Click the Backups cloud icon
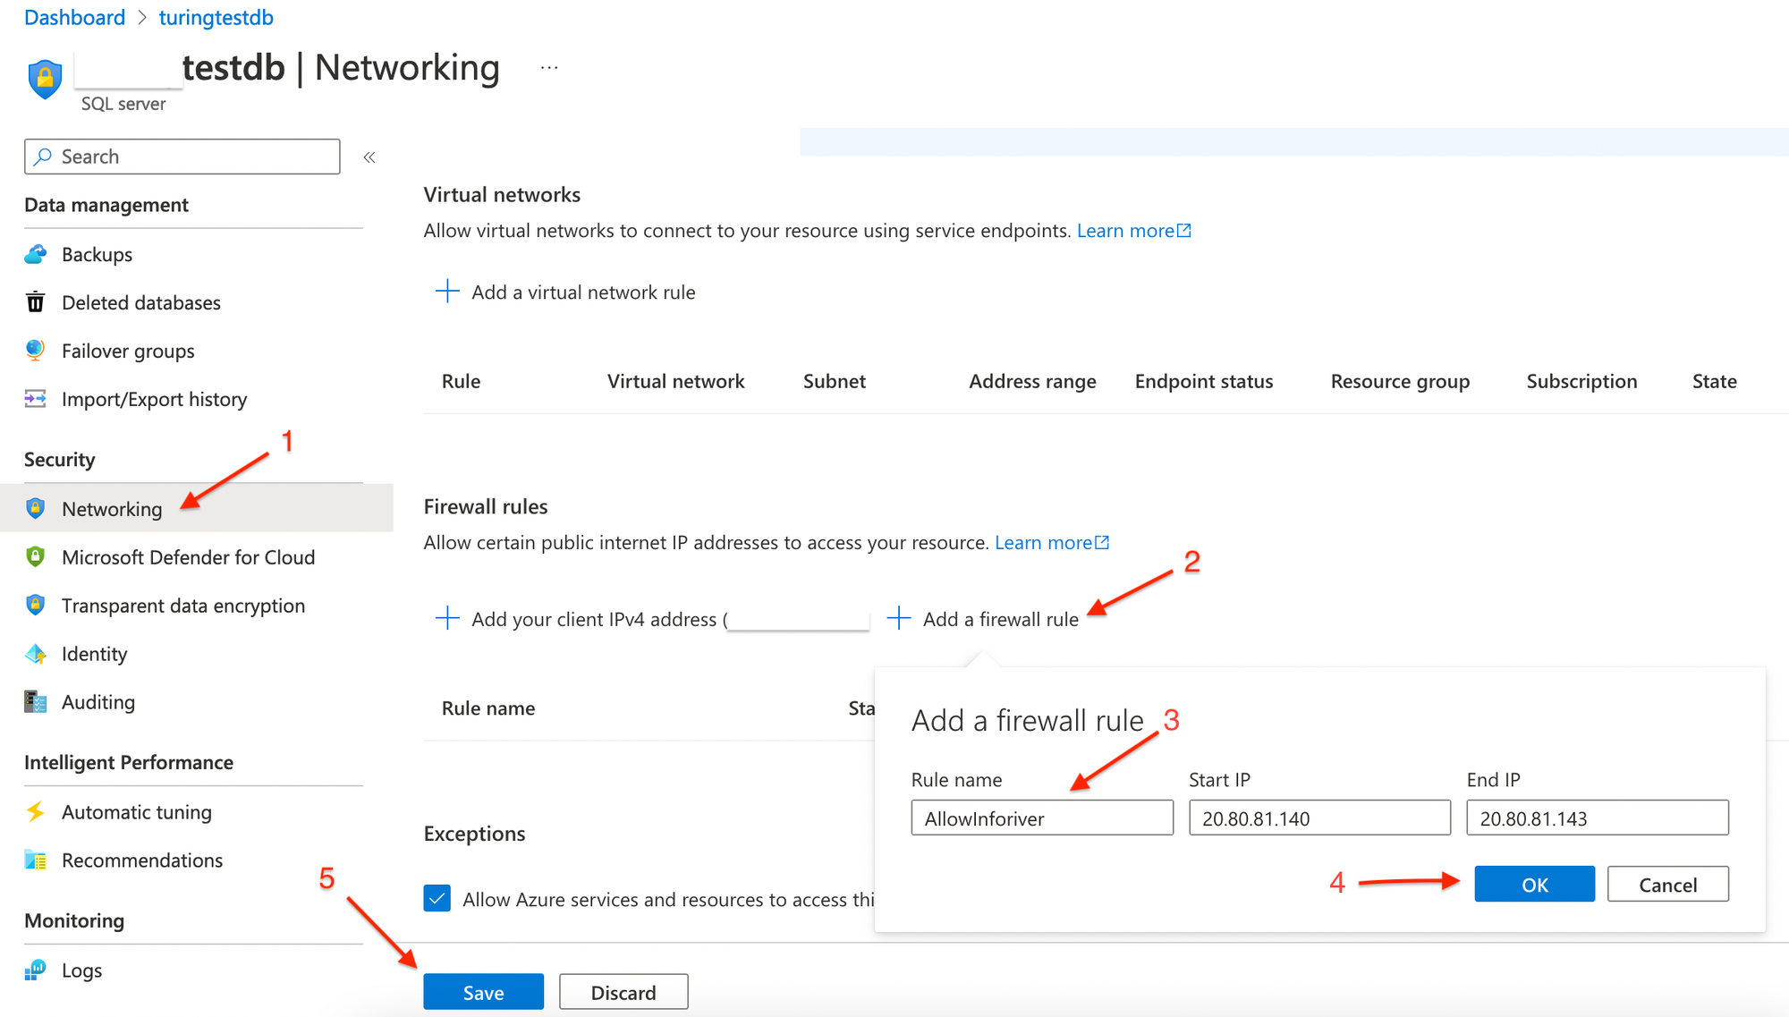 pos(36,255)
